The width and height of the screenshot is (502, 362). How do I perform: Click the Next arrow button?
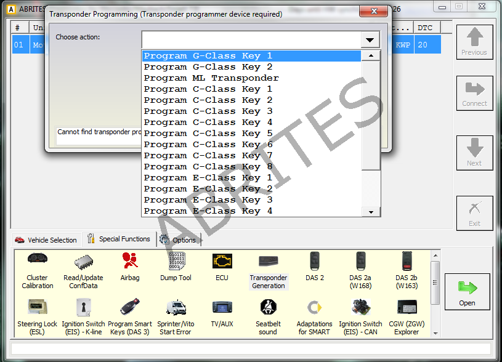coord(474,153)
